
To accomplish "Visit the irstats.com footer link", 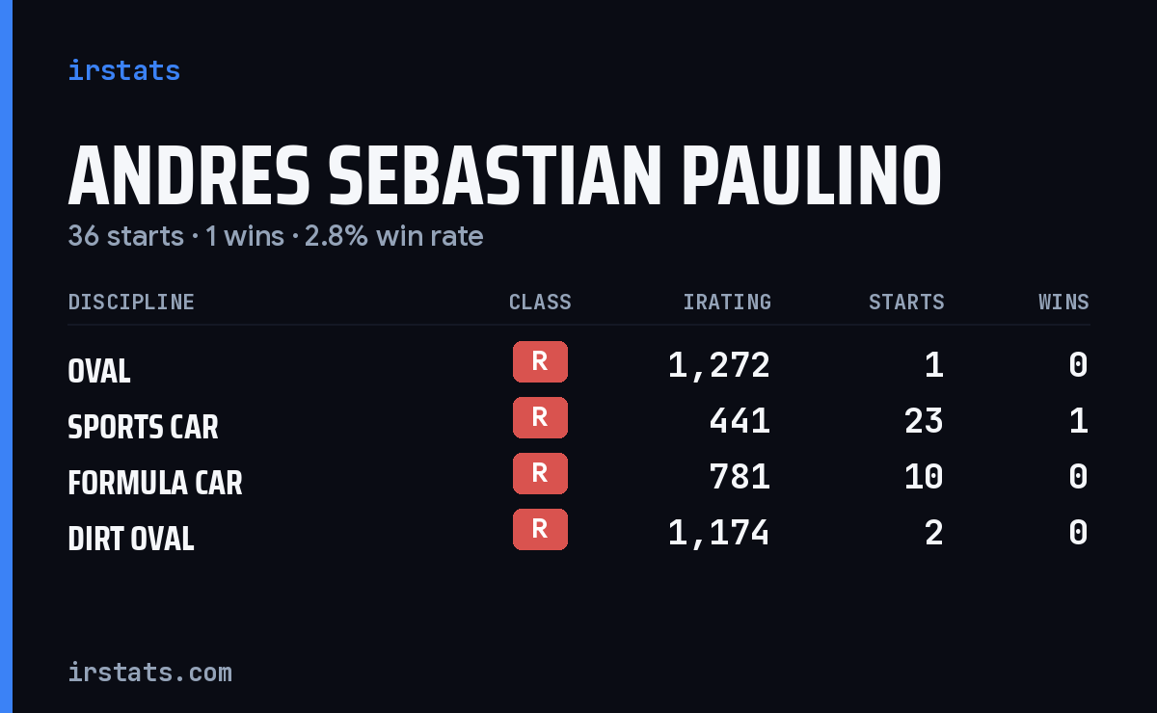I will pos(149,672).
